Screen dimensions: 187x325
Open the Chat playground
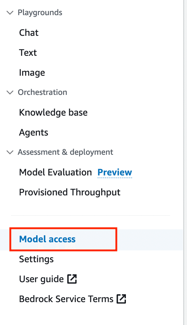(29, 32)
